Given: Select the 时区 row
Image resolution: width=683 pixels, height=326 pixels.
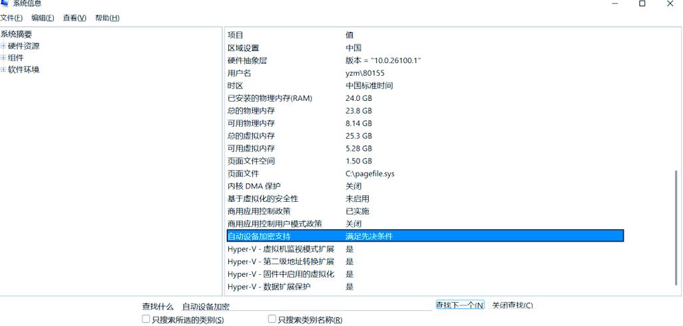Looking at the screenshot, I should coord(425,86).
